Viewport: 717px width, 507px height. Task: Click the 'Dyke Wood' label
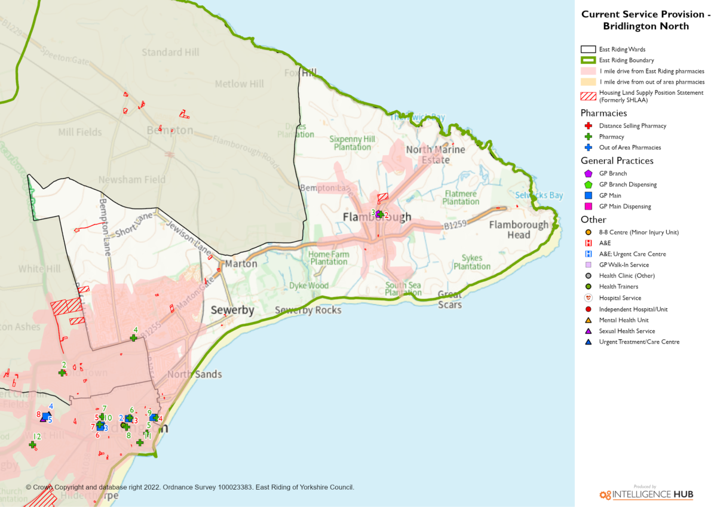[x=309, y=285]
